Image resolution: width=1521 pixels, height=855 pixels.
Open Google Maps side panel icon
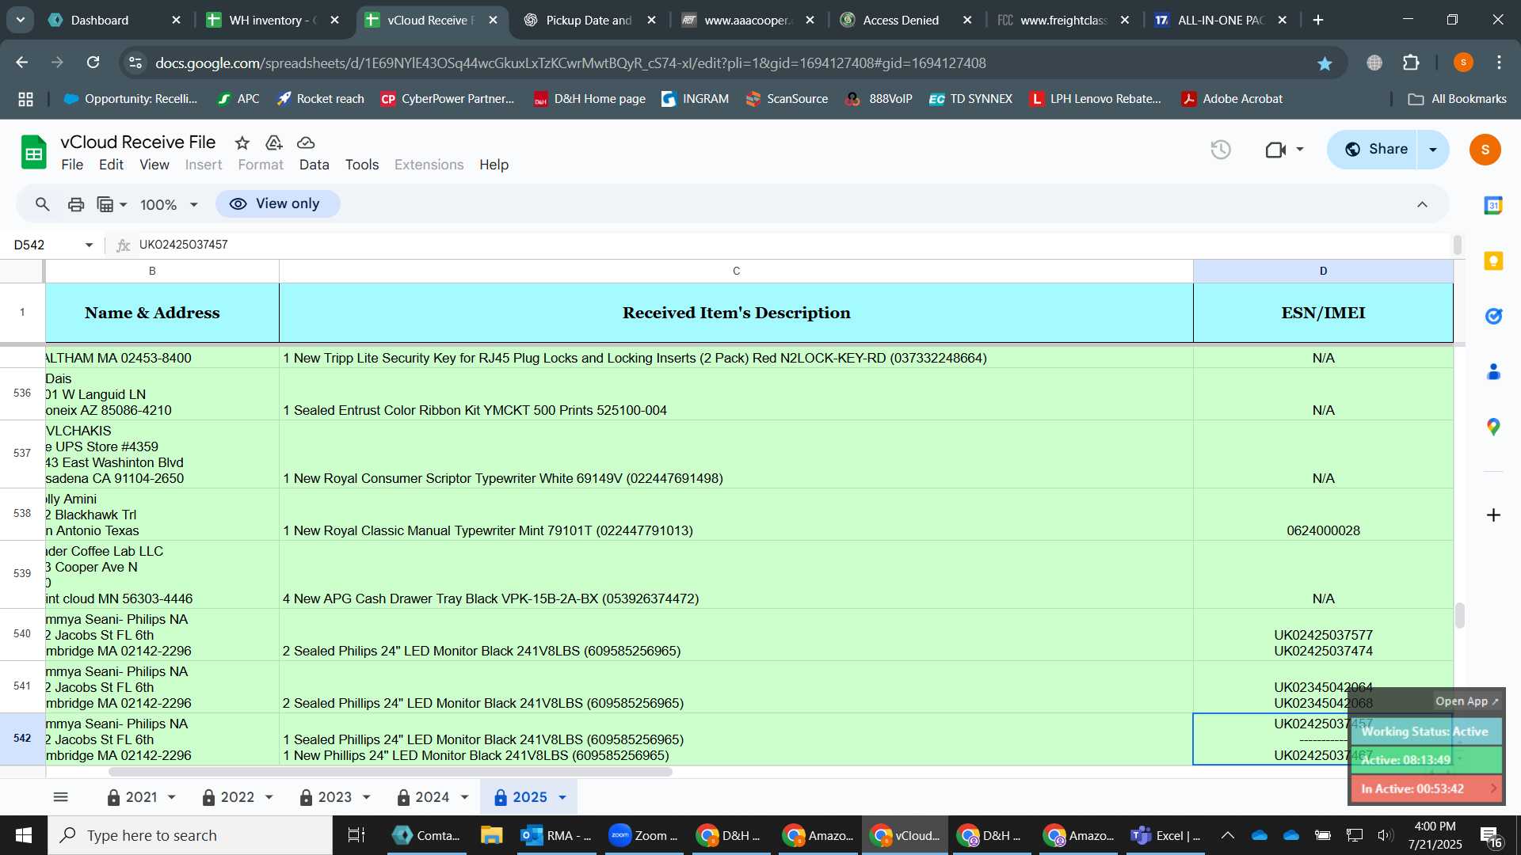1493,427
